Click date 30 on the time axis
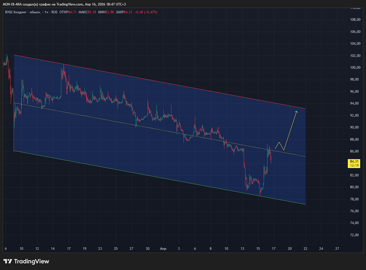 (x=147, y=248)
